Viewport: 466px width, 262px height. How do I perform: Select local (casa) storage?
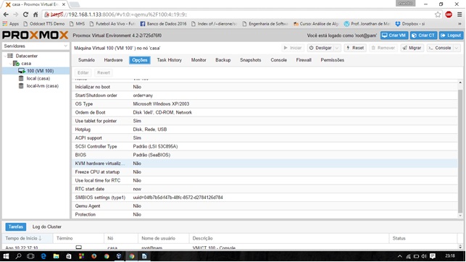(x=38, y=78)
